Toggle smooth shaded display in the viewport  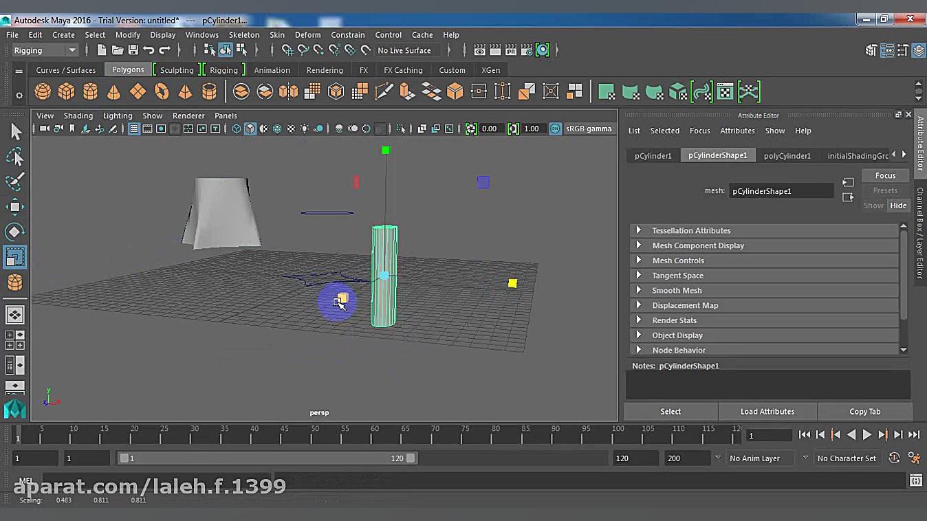click(250, 129)
